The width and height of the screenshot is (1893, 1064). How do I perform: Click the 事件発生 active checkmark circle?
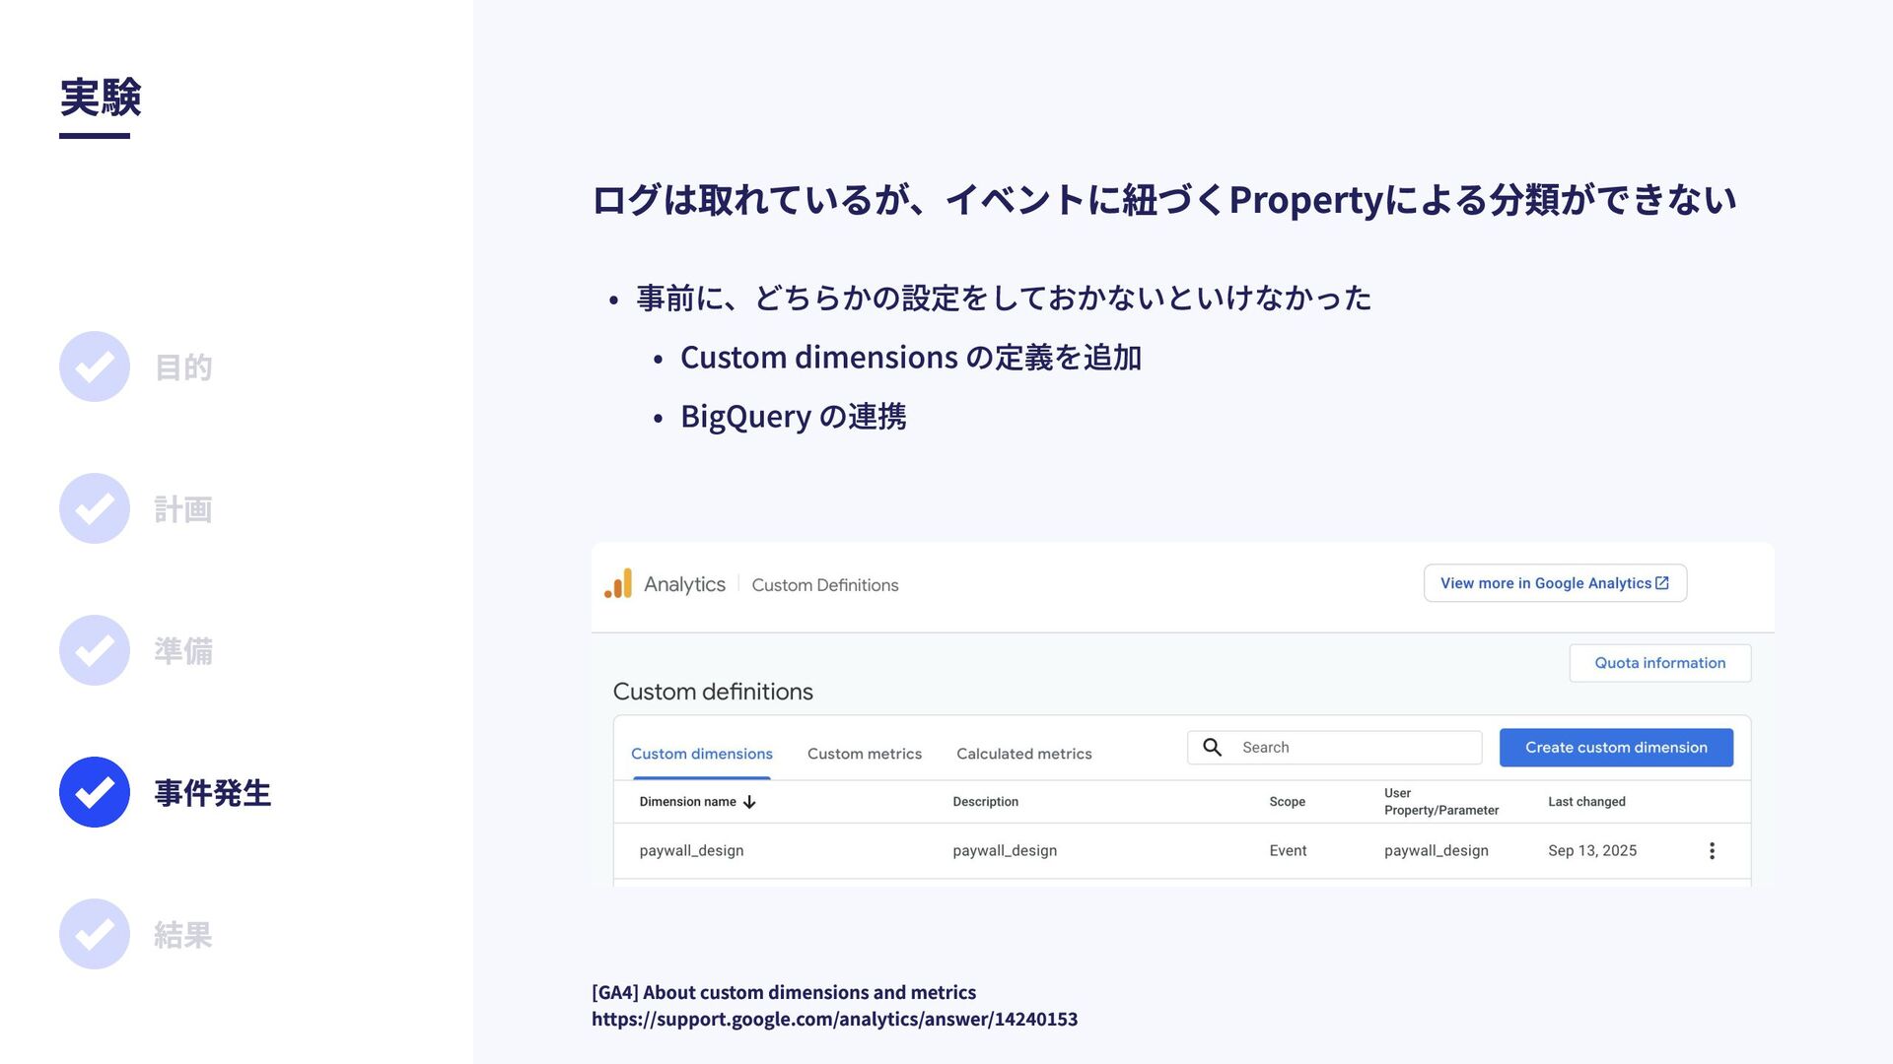95,792
